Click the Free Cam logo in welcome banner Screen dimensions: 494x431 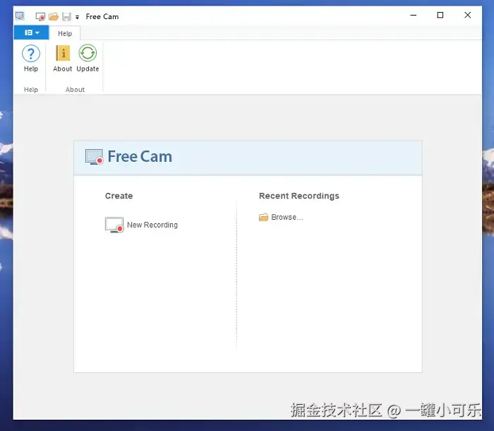tap(128, 156)
